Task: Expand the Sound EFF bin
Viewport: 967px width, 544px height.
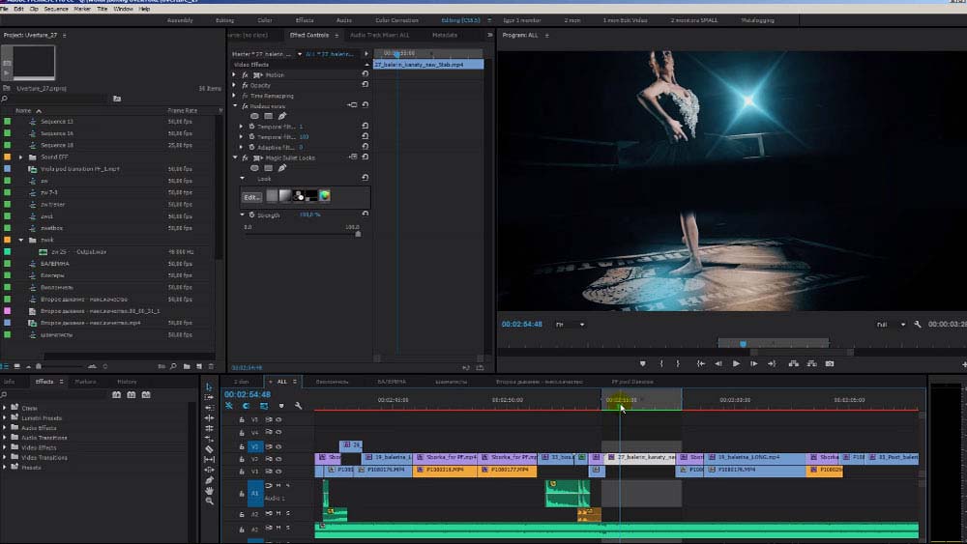Action: 21,157
